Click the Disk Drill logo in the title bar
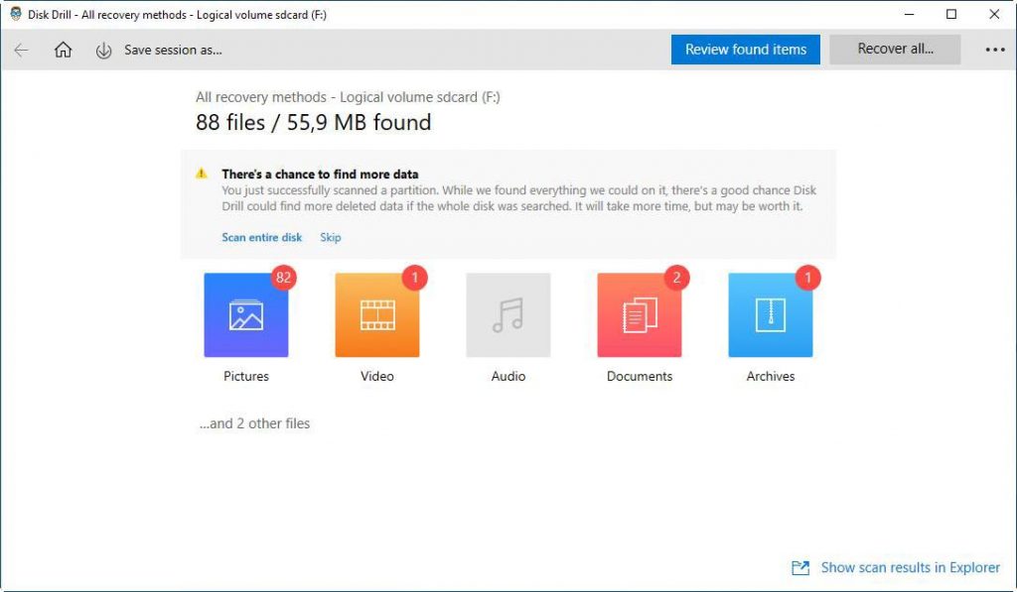 click(x=14, y=14)
